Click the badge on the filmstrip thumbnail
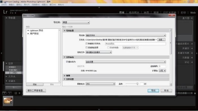Screen dimensions: 198x111 [11, 102]
